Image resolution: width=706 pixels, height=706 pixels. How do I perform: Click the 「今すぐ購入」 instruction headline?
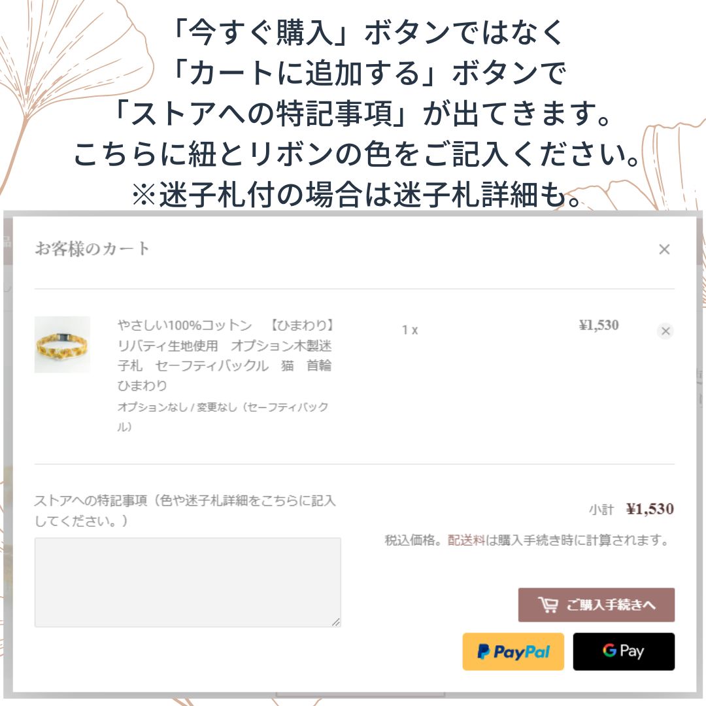[367, 33]
